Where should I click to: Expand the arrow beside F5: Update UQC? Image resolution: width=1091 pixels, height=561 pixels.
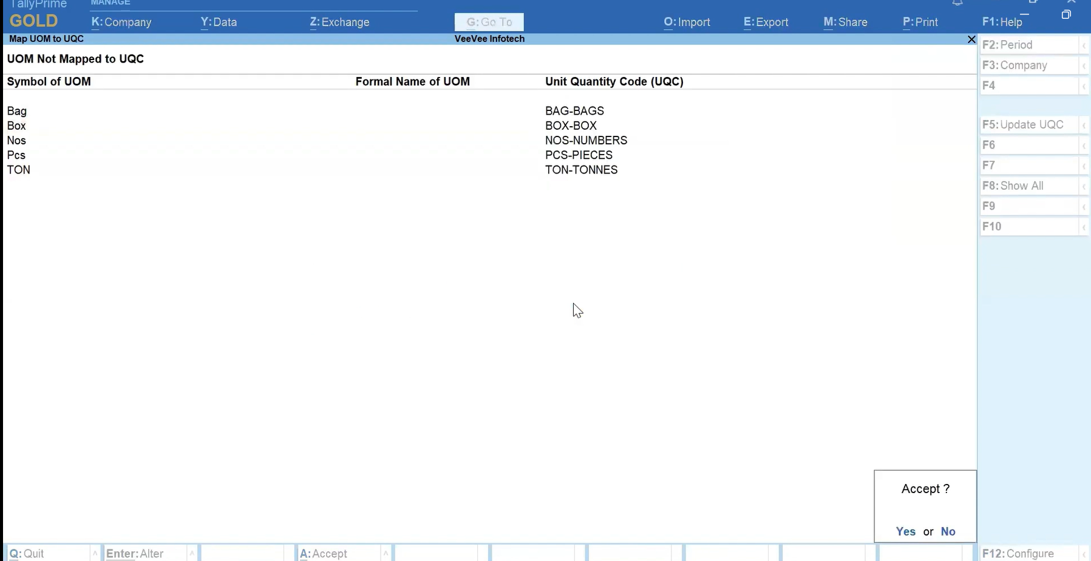(x=1084, y=125)
